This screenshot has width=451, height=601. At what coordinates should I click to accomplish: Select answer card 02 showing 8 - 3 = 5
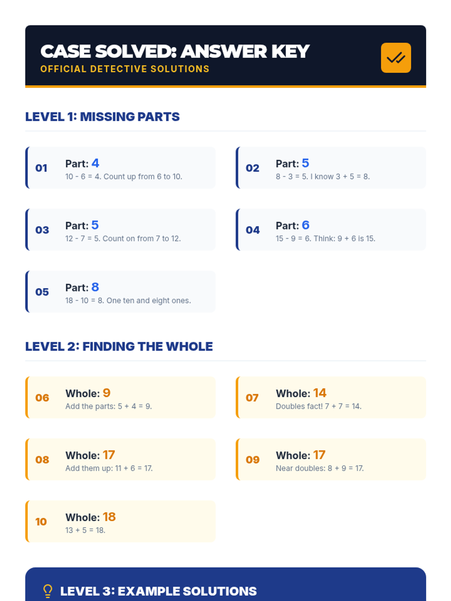click(331, 168)
